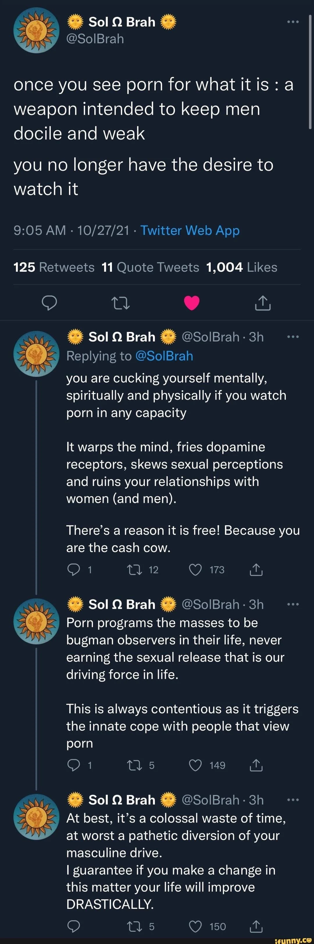
Task: Reply to the 'Porn programs the masses' tweet
Action: (x=74, y=765)
